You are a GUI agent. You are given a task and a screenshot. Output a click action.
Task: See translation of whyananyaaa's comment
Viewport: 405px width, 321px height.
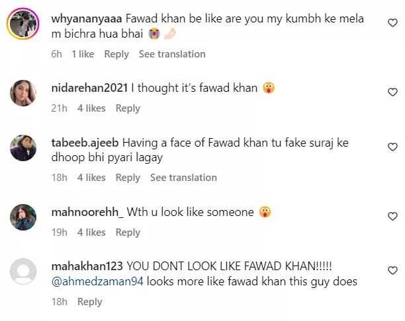click(171, 54)
